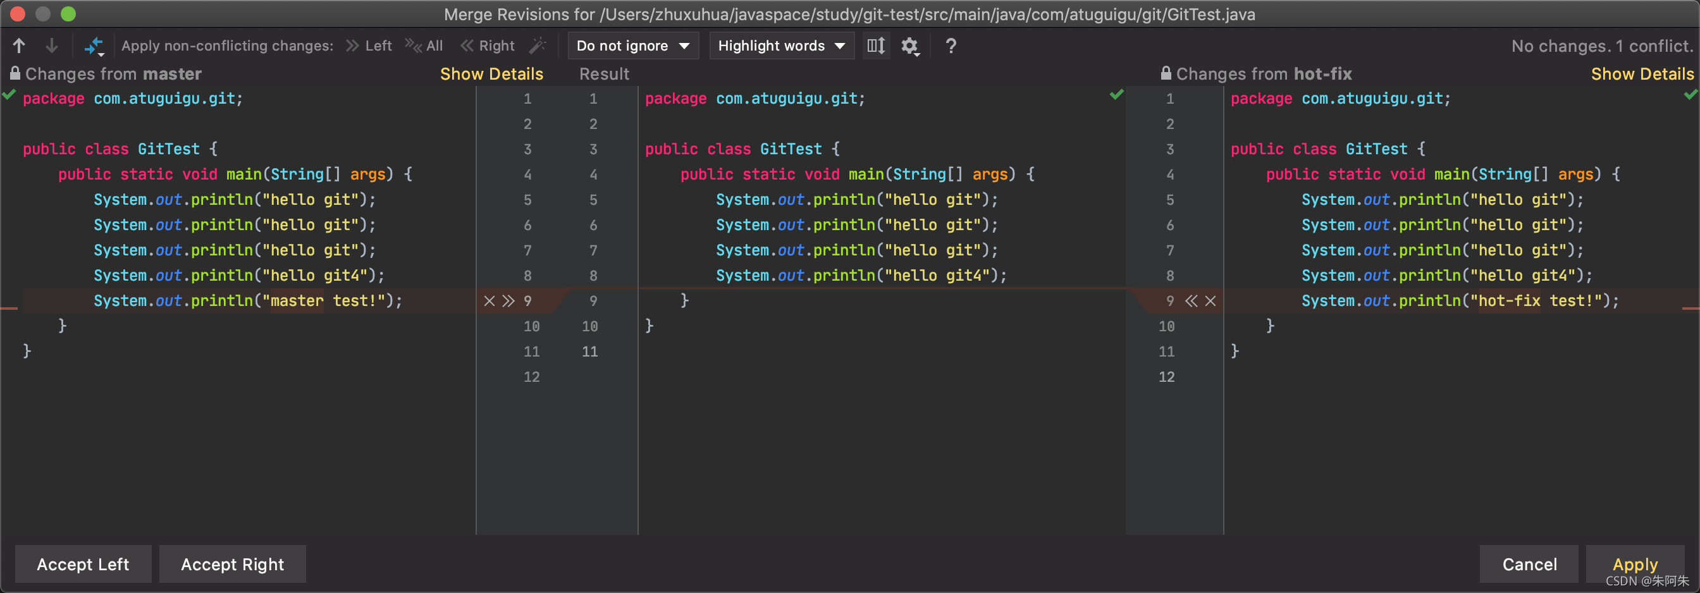Accept right change with double arrow on line 9

[1191, 301]
